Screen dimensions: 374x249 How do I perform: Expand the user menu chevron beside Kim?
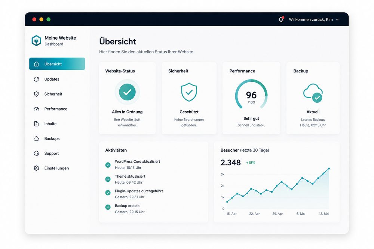(x=337, y=19)
